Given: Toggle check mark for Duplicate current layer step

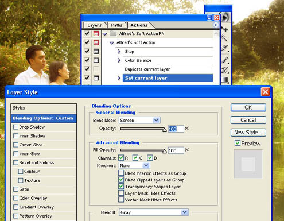Looking at the screenshot, I should 87,69.
